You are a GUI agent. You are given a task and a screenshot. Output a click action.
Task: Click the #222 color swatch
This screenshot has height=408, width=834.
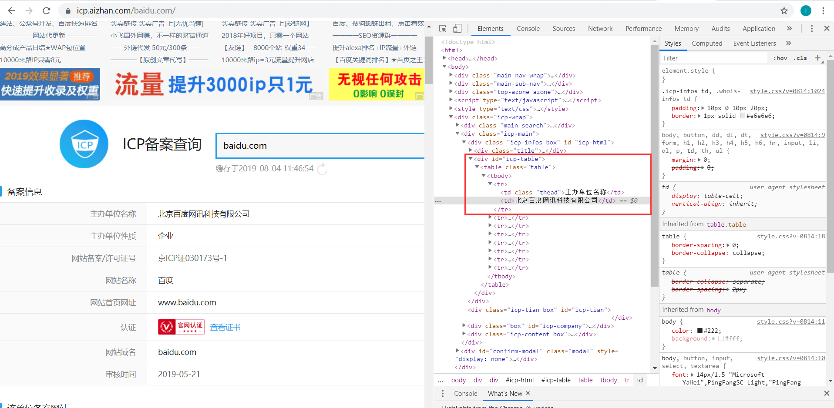[x=700, y=331]
